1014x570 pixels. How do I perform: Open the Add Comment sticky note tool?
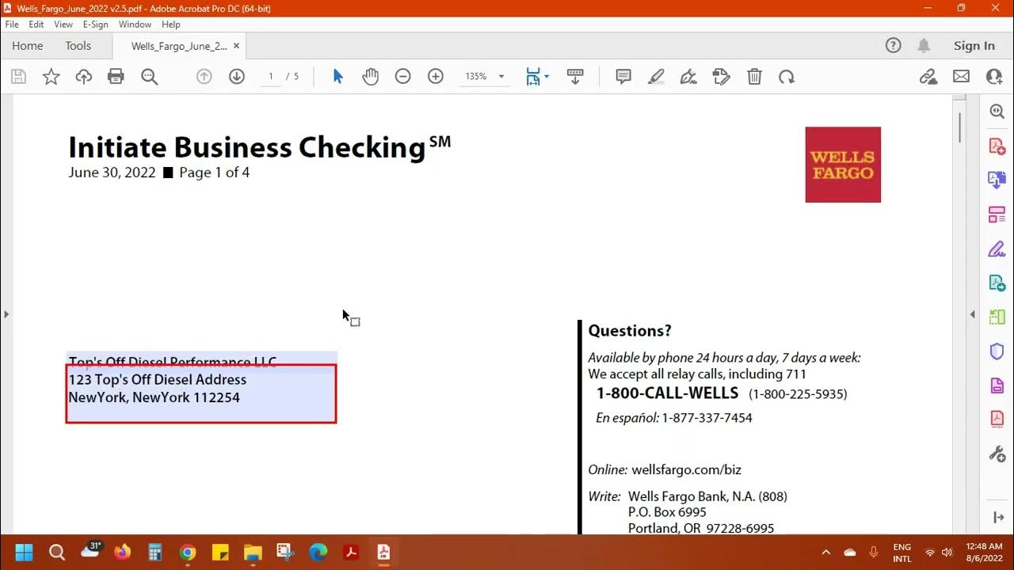pos(623,77)
